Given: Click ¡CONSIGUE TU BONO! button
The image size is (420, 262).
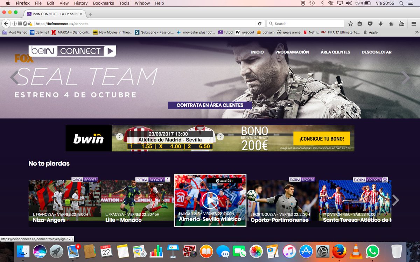Looking at the screenshot, I should (321, 139).
